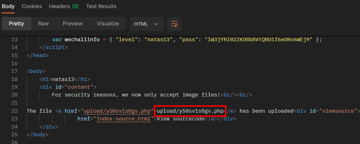Viewport: 360px width, 144px height.
Task: Click the opening body tag
Action: tap(36, 71)
